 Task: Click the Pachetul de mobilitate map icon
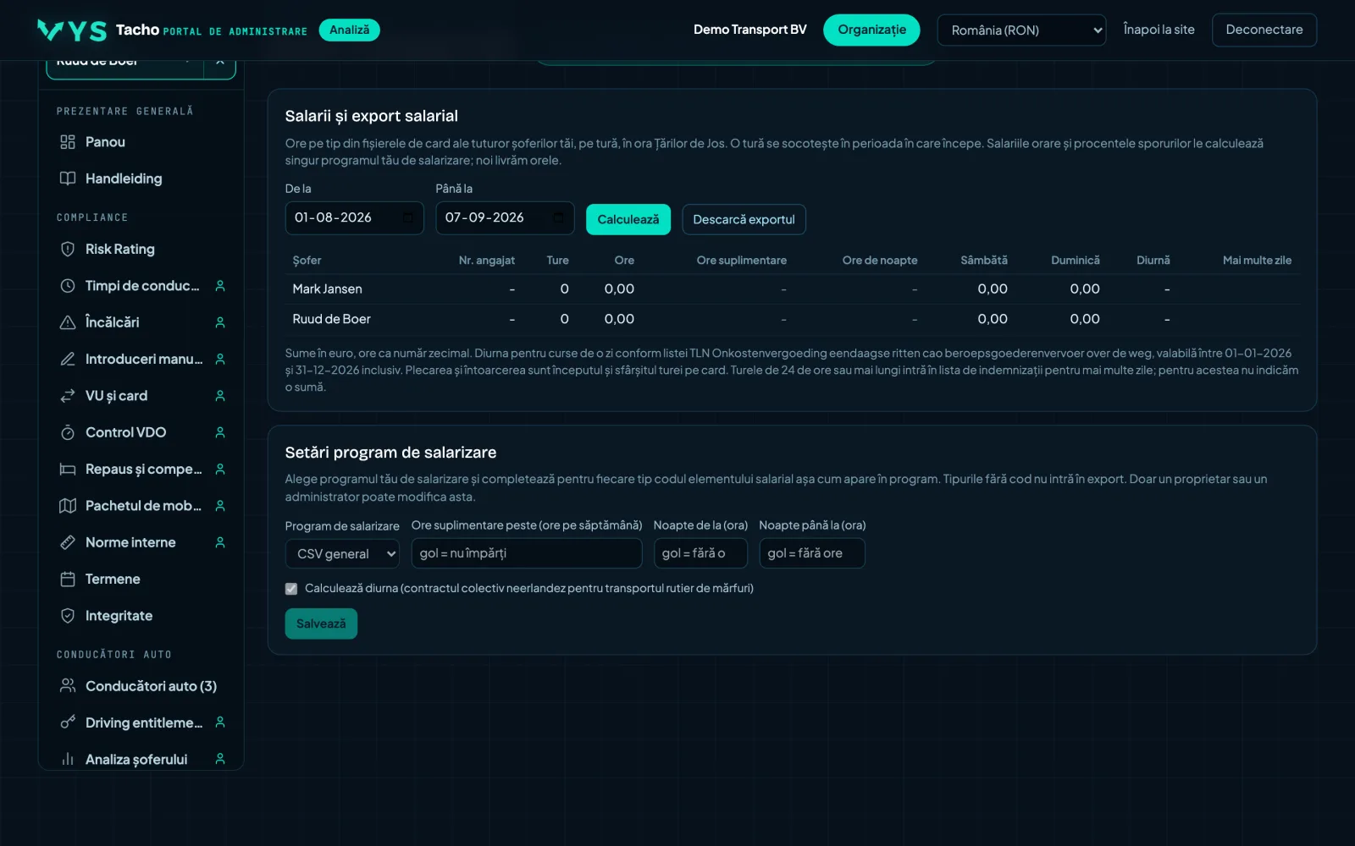coord(68,506)
